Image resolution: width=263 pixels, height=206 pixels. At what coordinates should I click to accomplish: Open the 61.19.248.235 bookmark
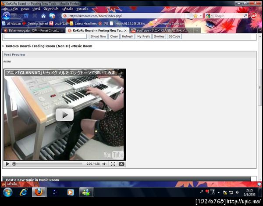[129, 24]
